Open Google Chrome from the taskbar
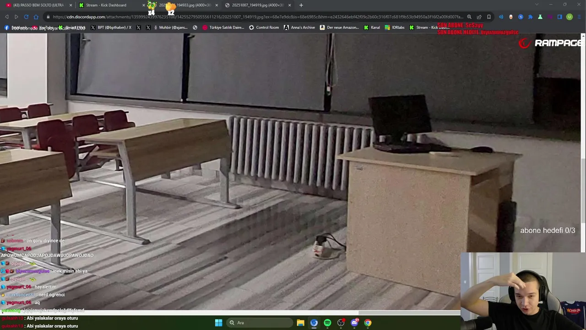 tap(368, 323)
